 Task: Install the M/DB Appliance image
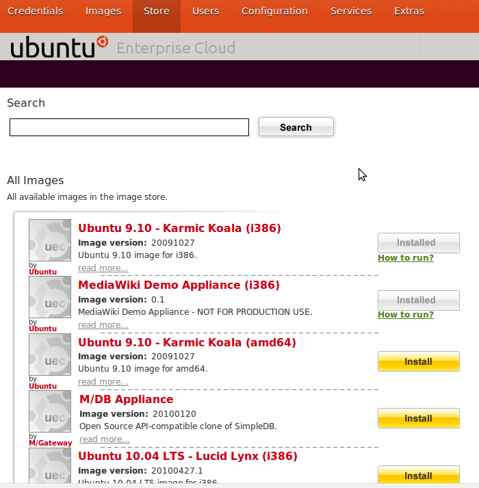click(419, 418)
